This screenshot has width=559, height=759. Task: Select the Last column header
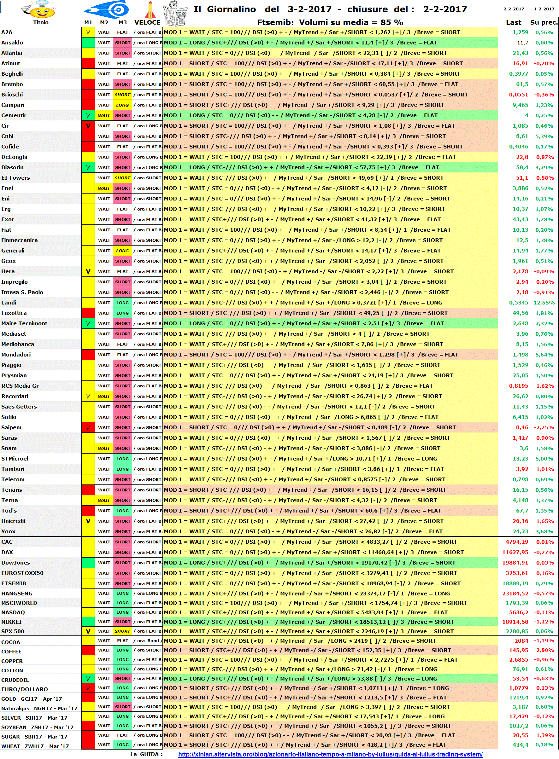point(513,22)
